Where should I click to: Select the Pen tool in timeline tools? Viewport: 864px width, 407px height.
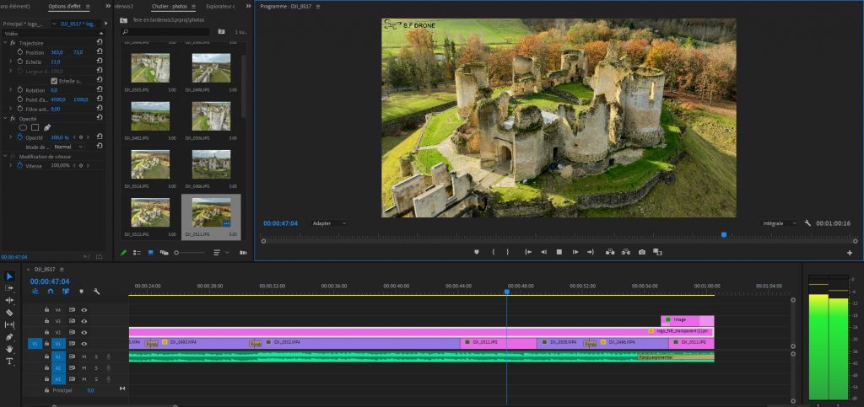tap(9, 336)
